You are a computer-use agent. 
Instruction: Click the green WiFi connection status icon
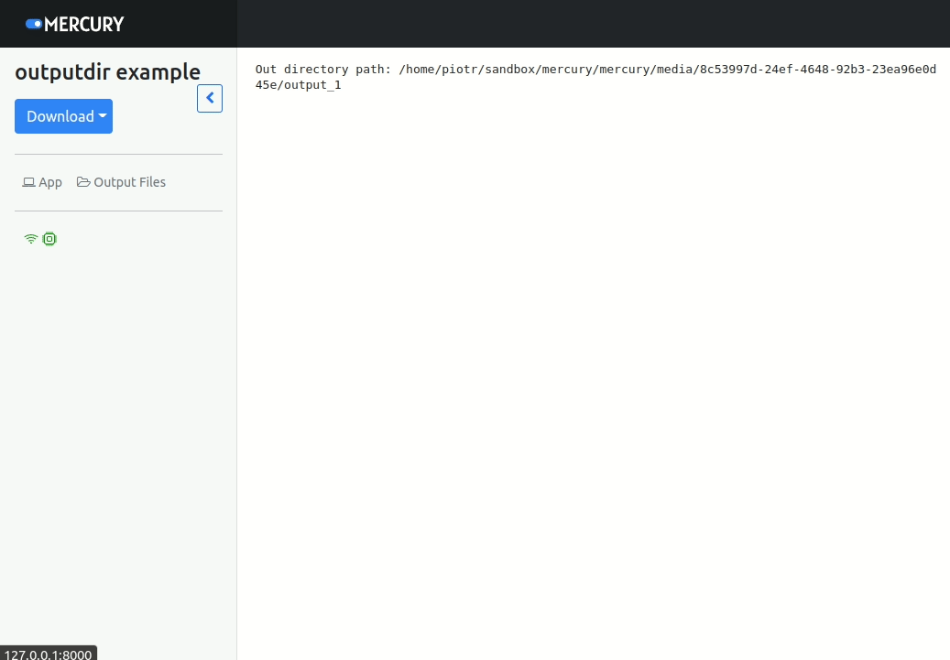(x=30, y=238)
